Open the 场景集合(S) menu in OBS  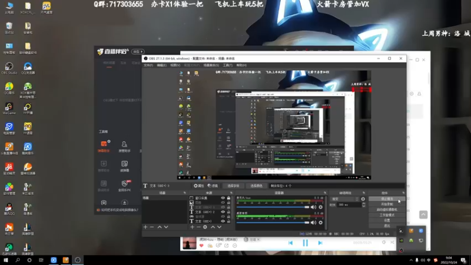click(211, 65)
